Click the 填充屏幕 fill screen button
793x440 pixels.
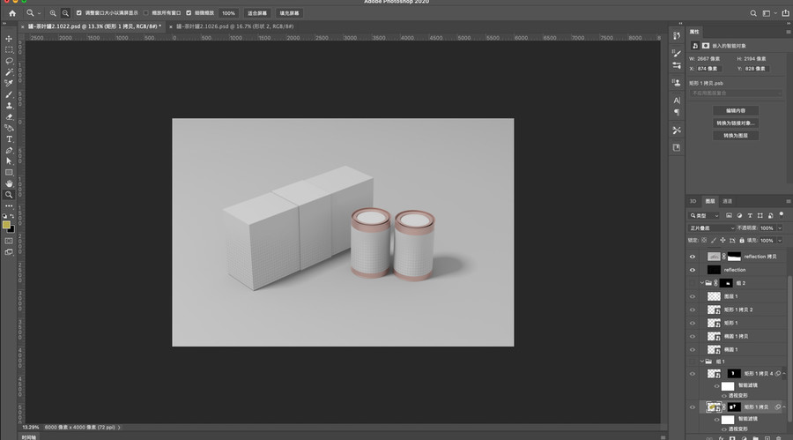[x=289, y=13]
